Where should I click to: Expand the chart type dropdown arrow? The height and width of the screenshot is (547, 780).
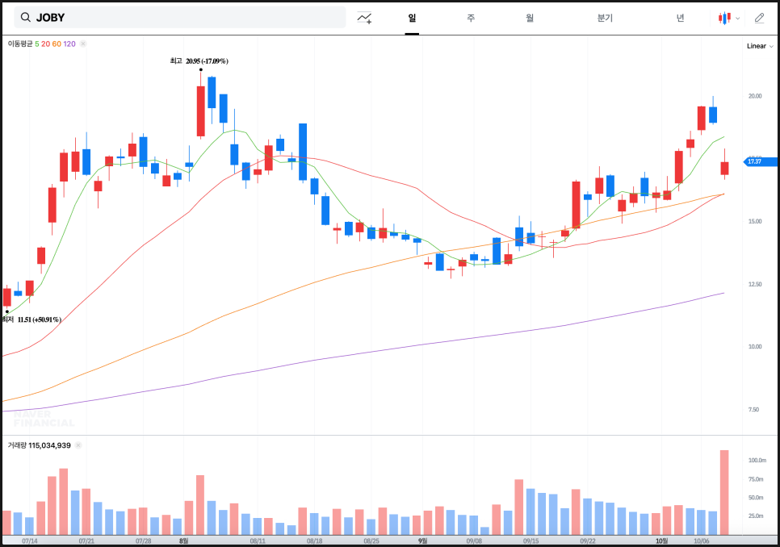tap(738, 19)
